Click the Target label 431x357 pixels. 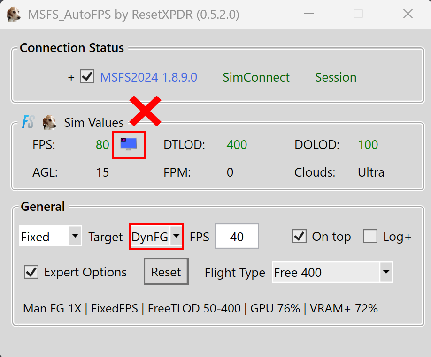(x=106, y=237)
